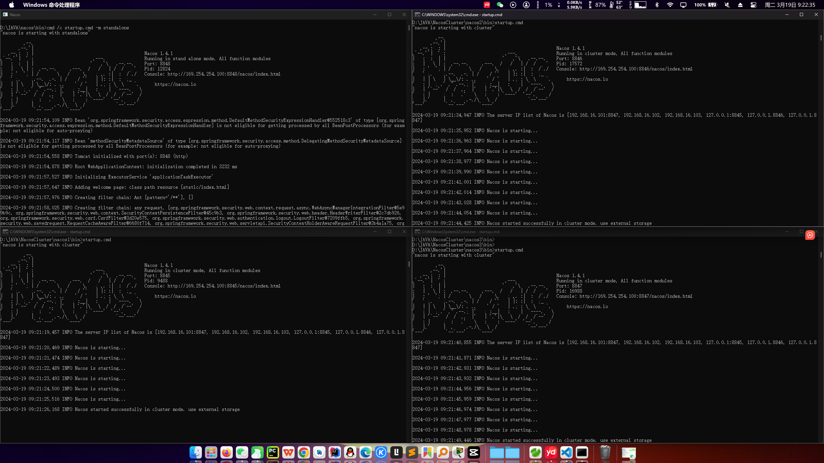The height and width of the screenshot is (463, 824).
Task: Click the Nacos standalone window scrollbar thumb
Action: point(409,28)
